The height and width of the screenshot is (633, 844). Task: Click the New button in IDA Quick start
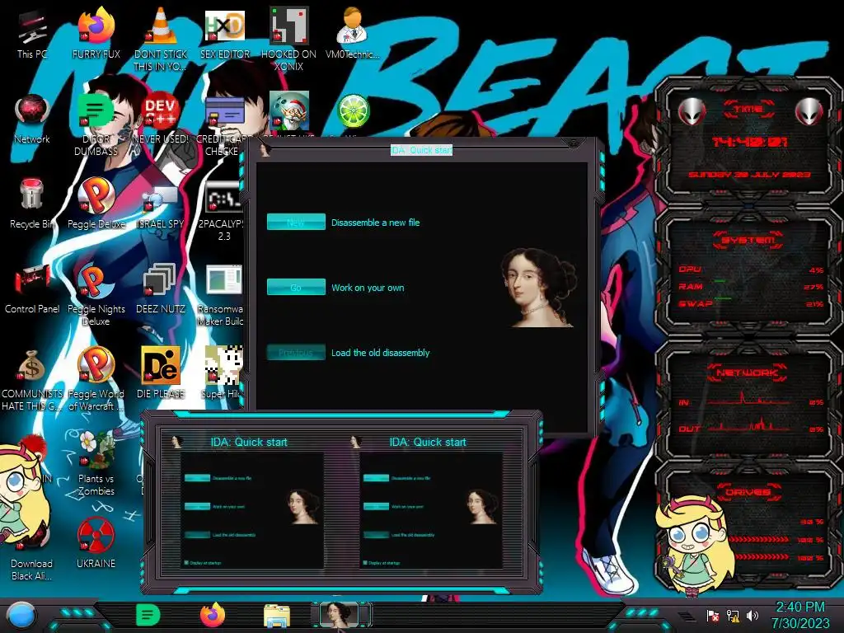point(296,222)
